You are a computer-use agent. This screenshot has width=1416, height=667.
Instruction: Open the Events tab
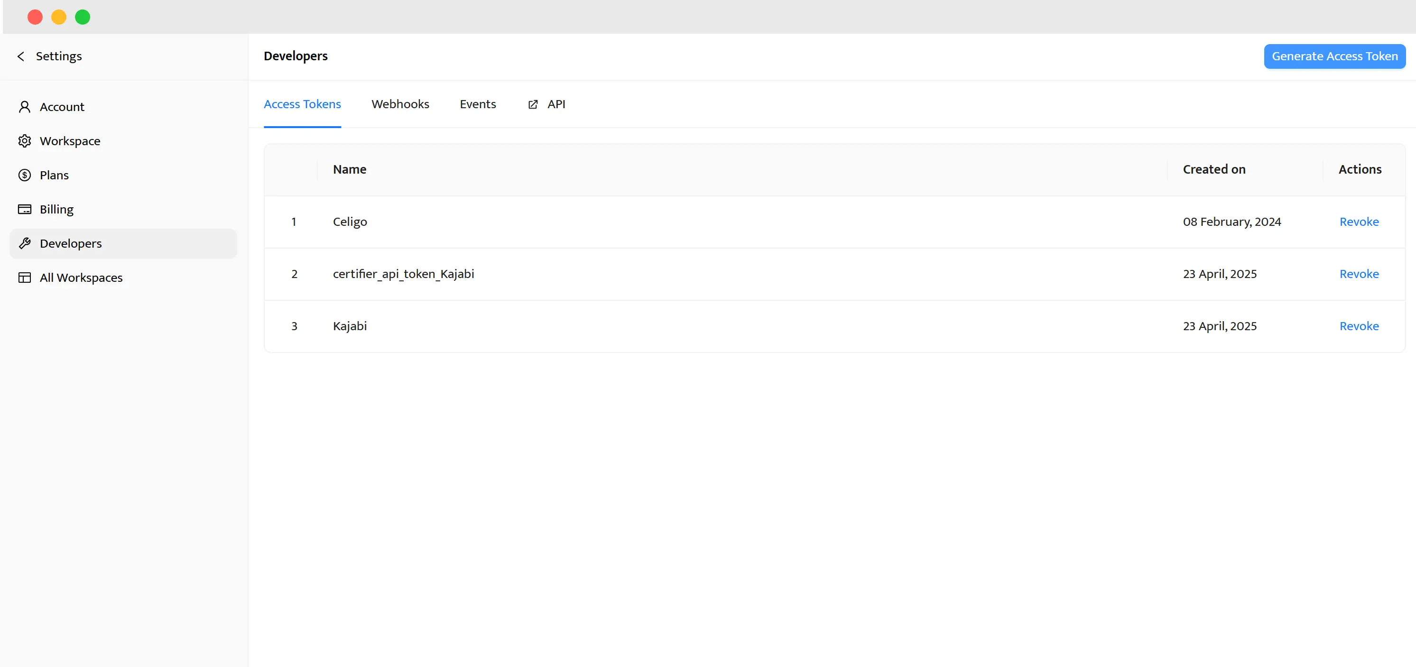click(478, 104)
